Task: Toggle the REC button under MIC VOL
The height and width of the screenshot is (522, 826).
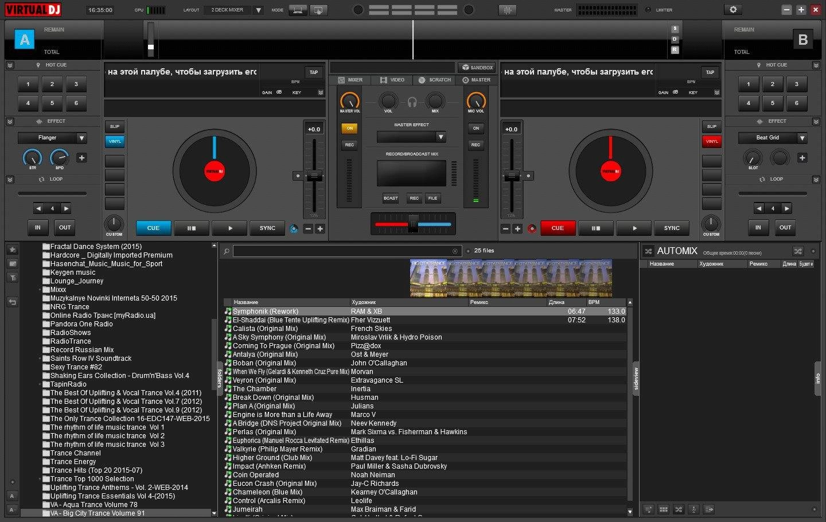Action: (x=476, y=145)
